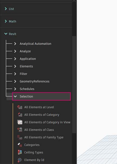Viewport: 117px width, 164px height.
Task: Click the All Elements of Category icon
Action: tap(20, 115)
